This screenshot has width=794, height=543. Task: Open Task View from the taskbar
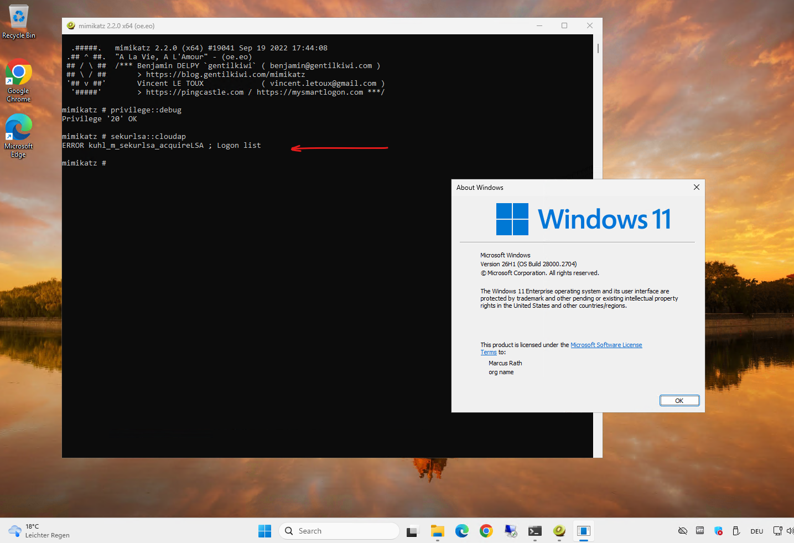(x=413, y=531)
